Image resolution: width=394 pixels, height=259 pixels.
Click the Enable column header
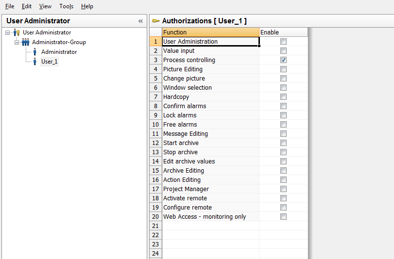[283, 32]
